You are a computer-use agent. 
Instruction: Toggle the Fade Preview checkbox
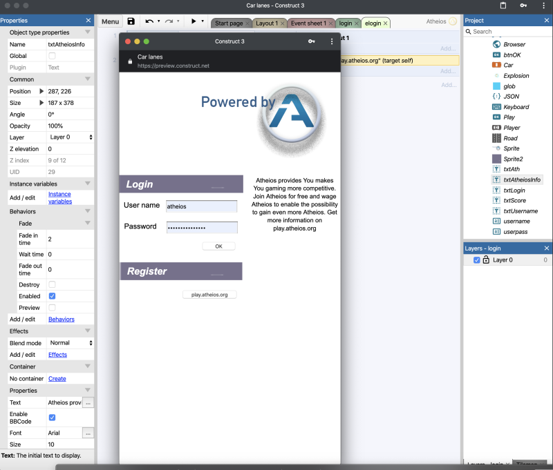[x=52, y=308]
